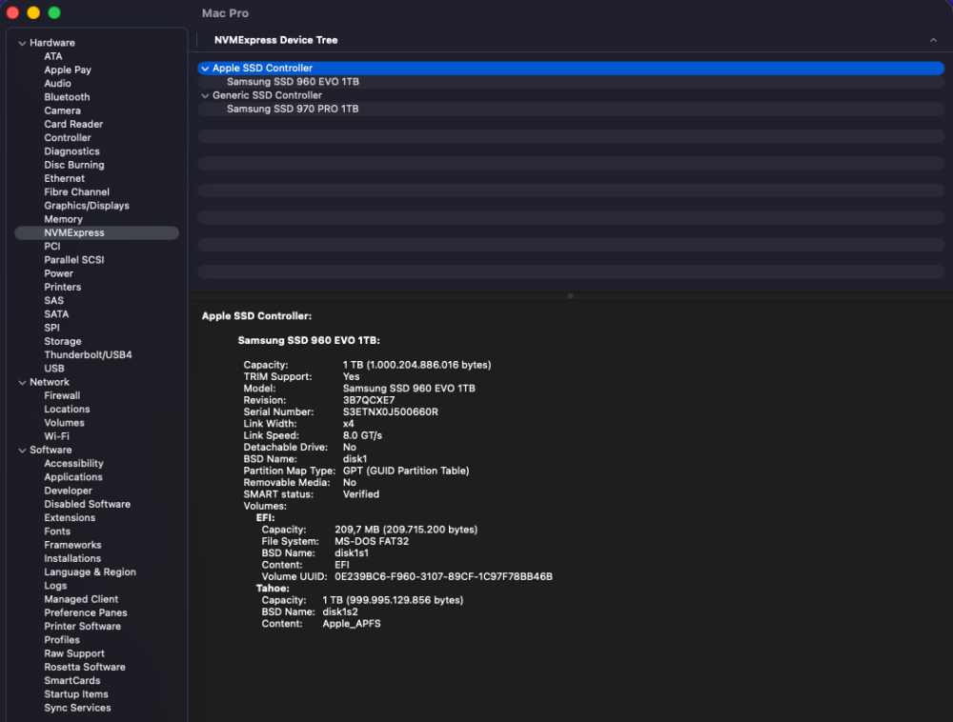
Task: Click the NVMExpress Device Tree collapse arrow
Action: point(933,40)
